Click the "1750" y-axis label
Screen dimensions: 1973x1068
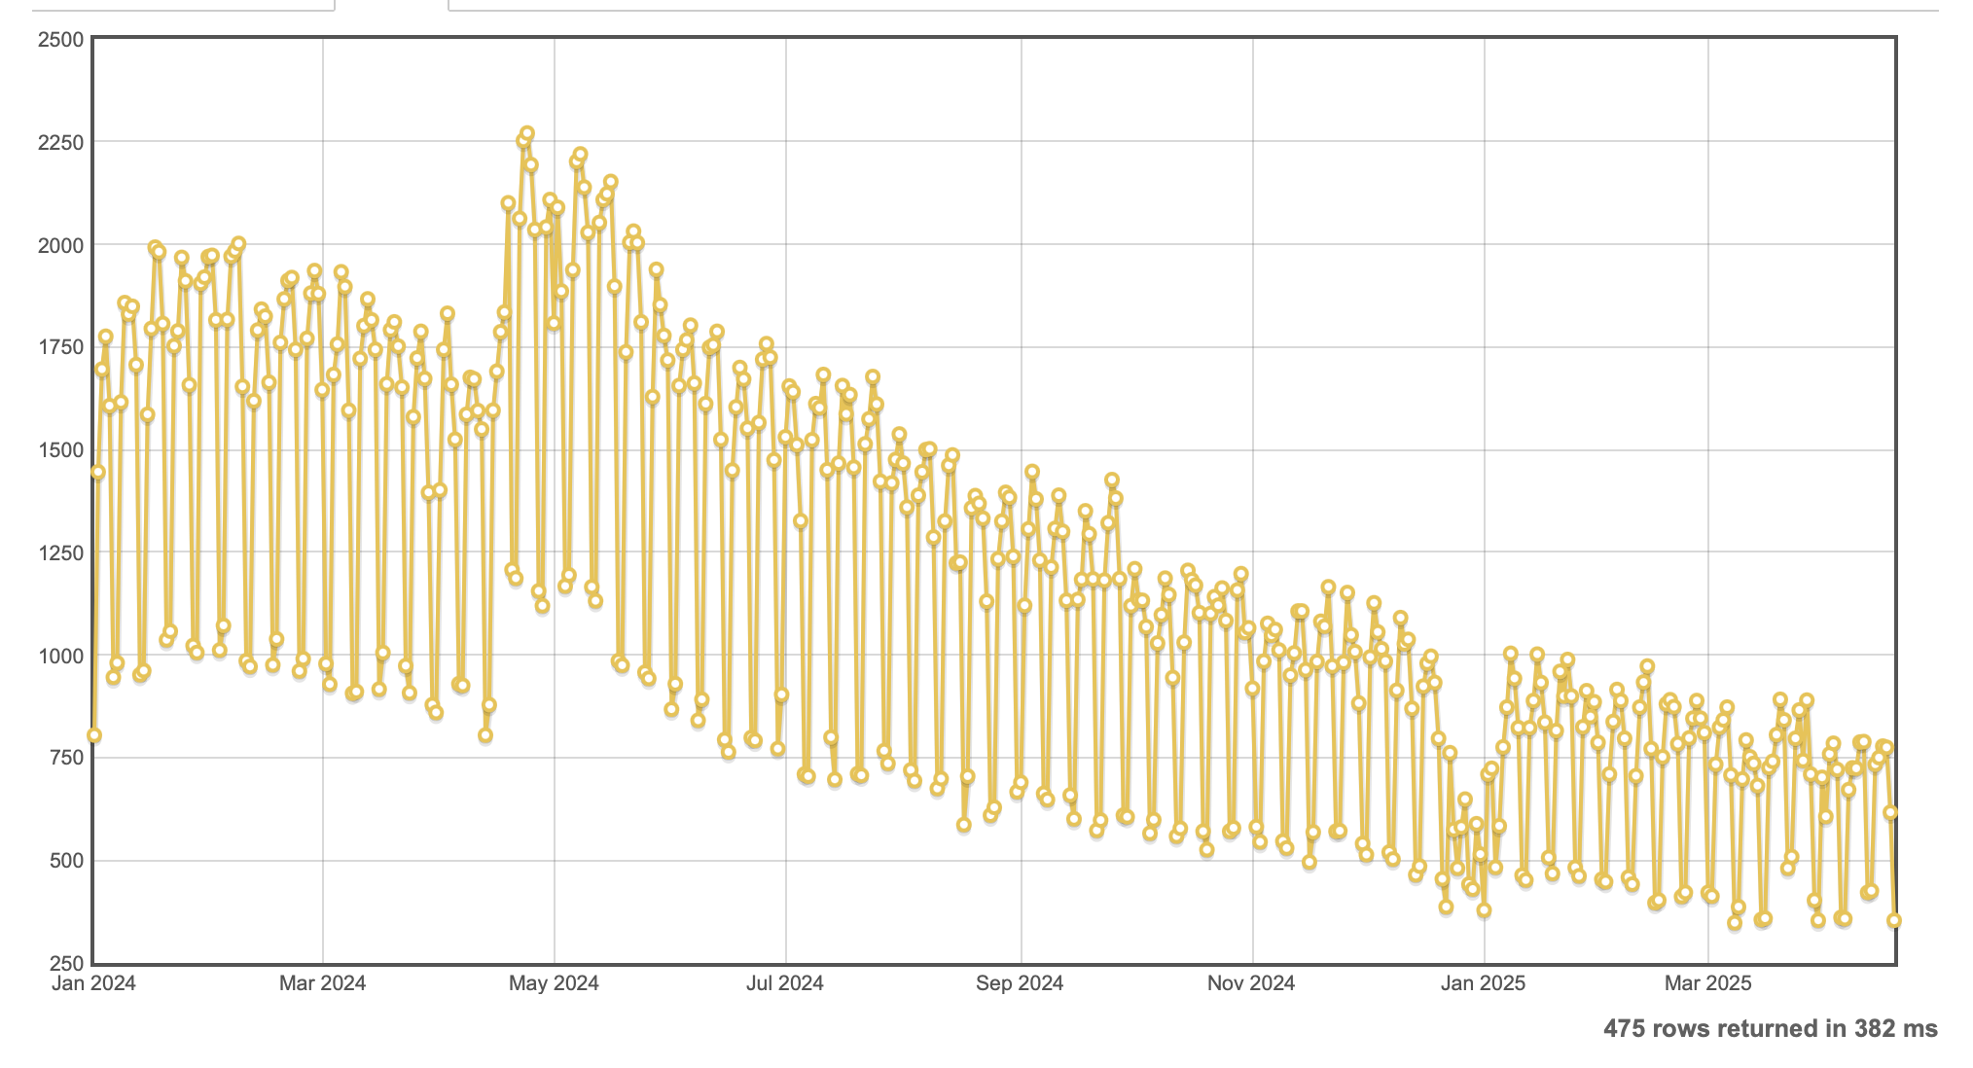[x=60, y=347]
